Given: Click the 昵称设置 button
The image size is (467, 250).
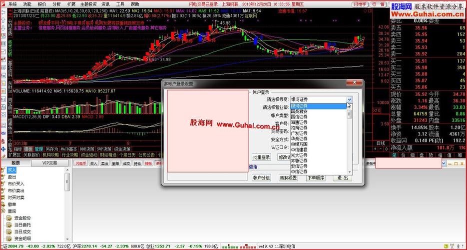Looking at the screenshot, I should coord(288,178).
